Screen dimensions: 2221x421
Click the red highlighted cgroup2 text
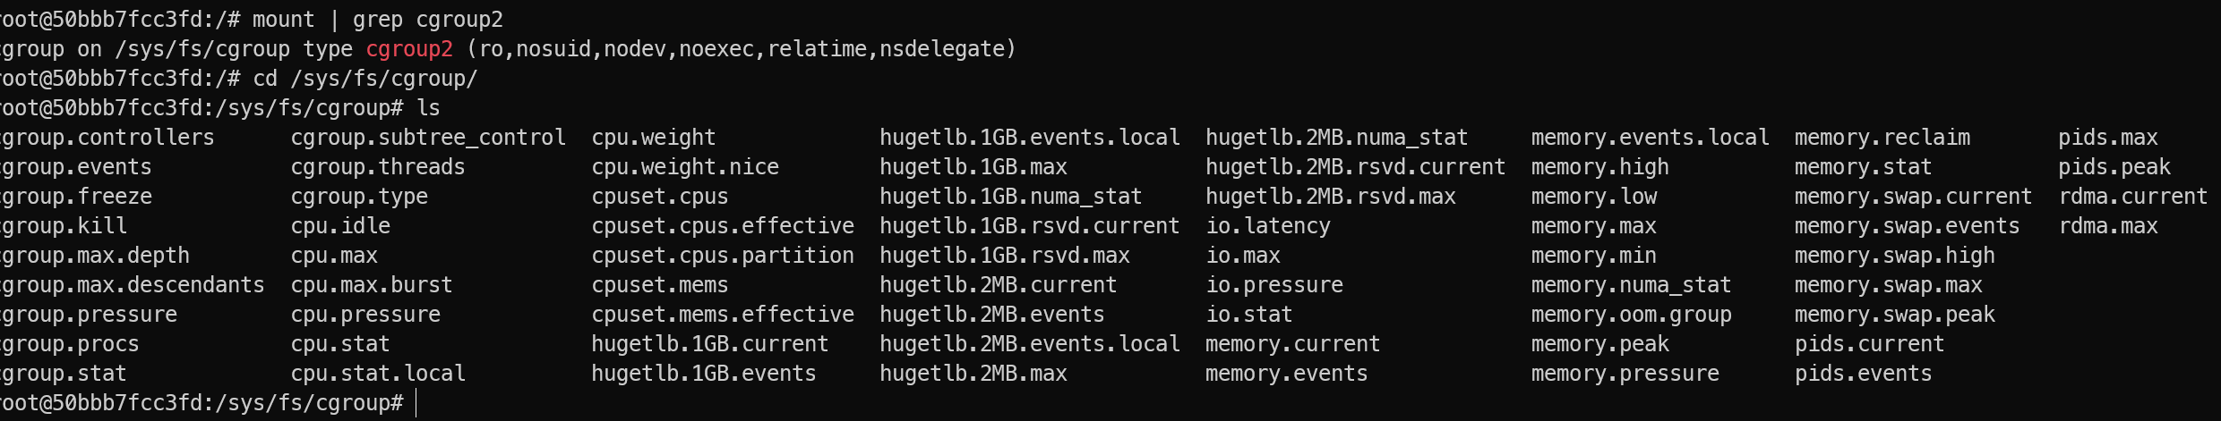pyautogui.click(x=409, y=49)
